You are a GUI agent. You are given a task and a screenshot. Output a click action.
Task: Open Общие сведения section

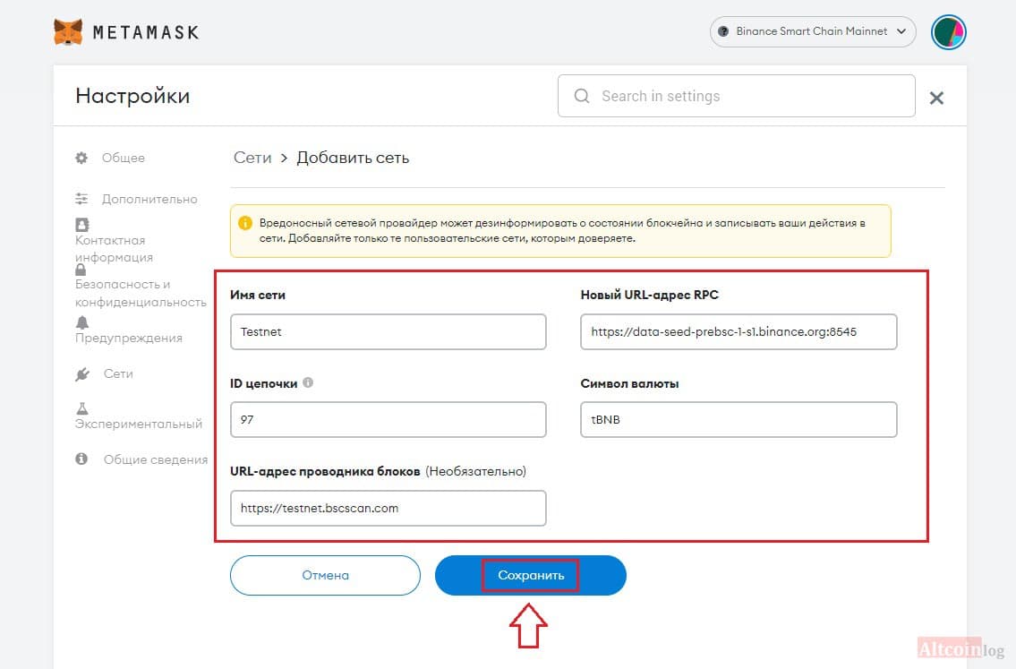pos(156,459)
